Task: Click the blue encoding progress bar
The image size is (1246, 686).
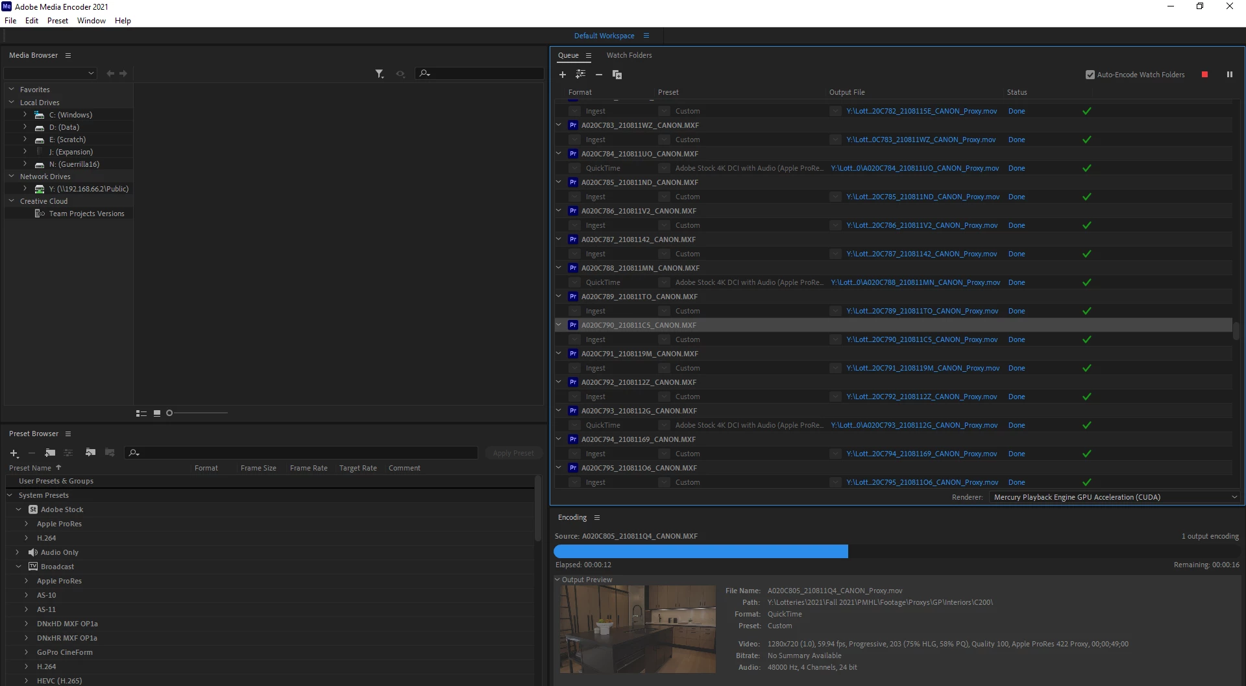Action: (701, 552)
